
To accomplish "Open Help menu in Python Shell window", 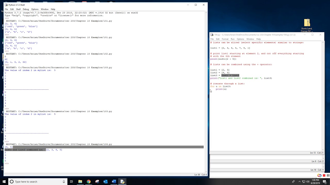I will point(53,9).
